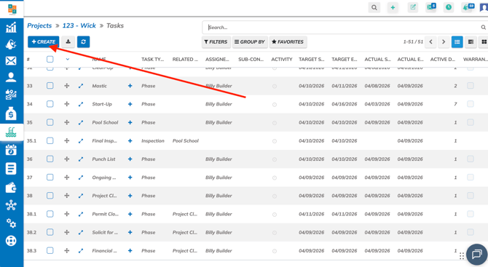488x267 pixels.
Task: Check the box for row 37 Ongoing
Action: click(x=50, y=178)
